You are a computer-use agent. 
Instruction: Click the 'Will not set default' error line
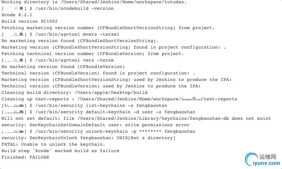pos(136,118)
